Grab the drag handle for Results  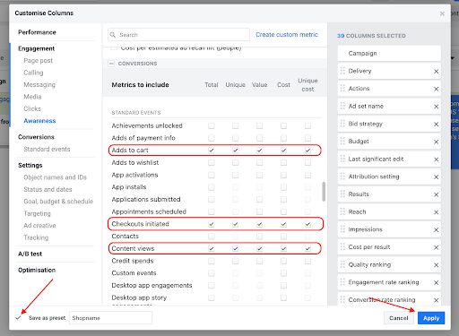342,194
